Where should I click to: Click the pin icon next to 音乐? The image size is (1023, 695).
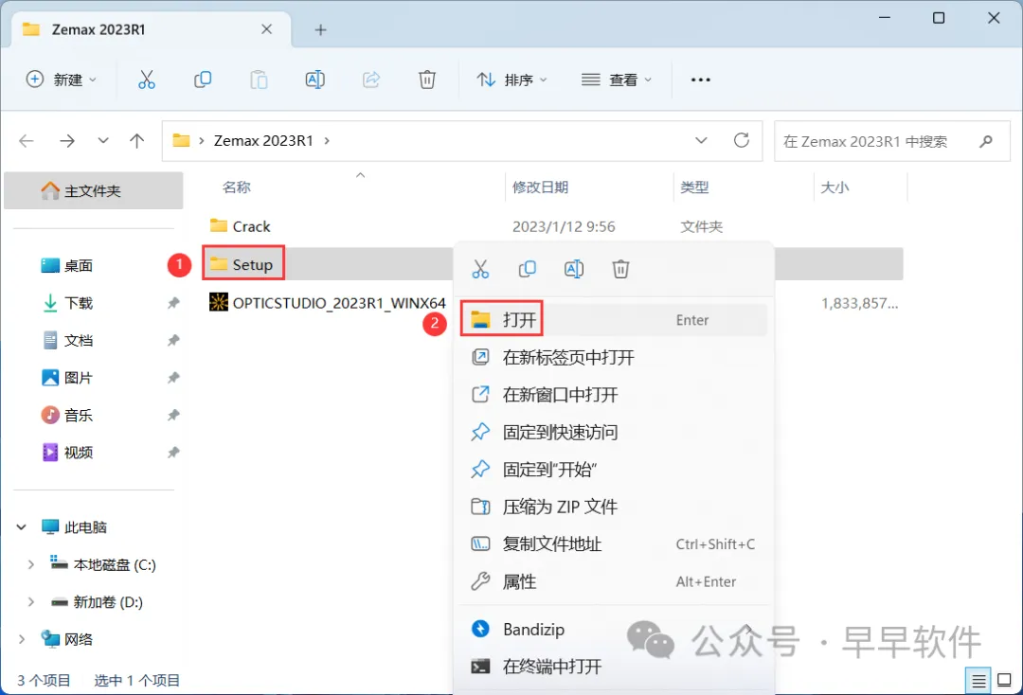(173, 416)
